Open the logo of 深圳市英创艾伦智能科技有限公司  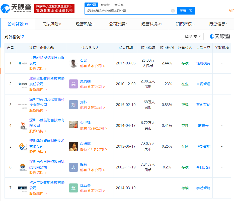click(23, 105)
